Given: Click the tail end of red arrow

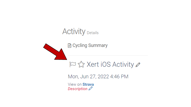Looking at the screenshot, I should [x=45, y=45].
